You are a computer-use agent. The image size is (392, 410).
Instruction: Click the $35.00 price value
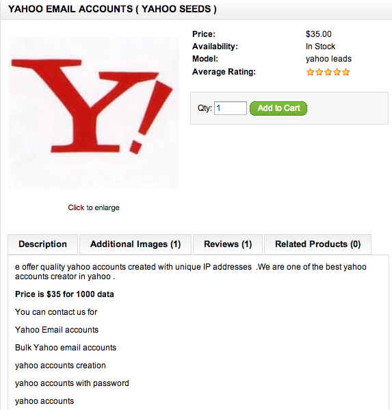coord(319,34)
